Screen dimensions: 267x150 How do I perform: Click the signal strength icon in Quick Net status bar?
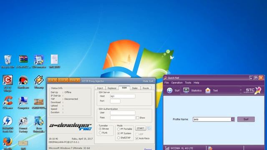[x=167, y=148]
